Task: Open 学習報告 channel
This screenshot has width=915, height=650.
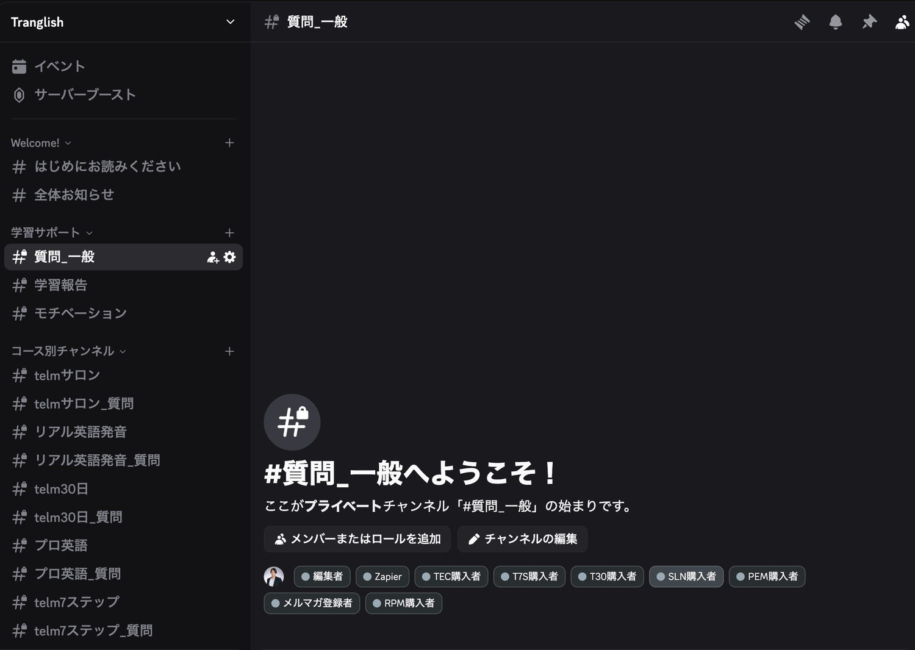Action: pos(124,285)
